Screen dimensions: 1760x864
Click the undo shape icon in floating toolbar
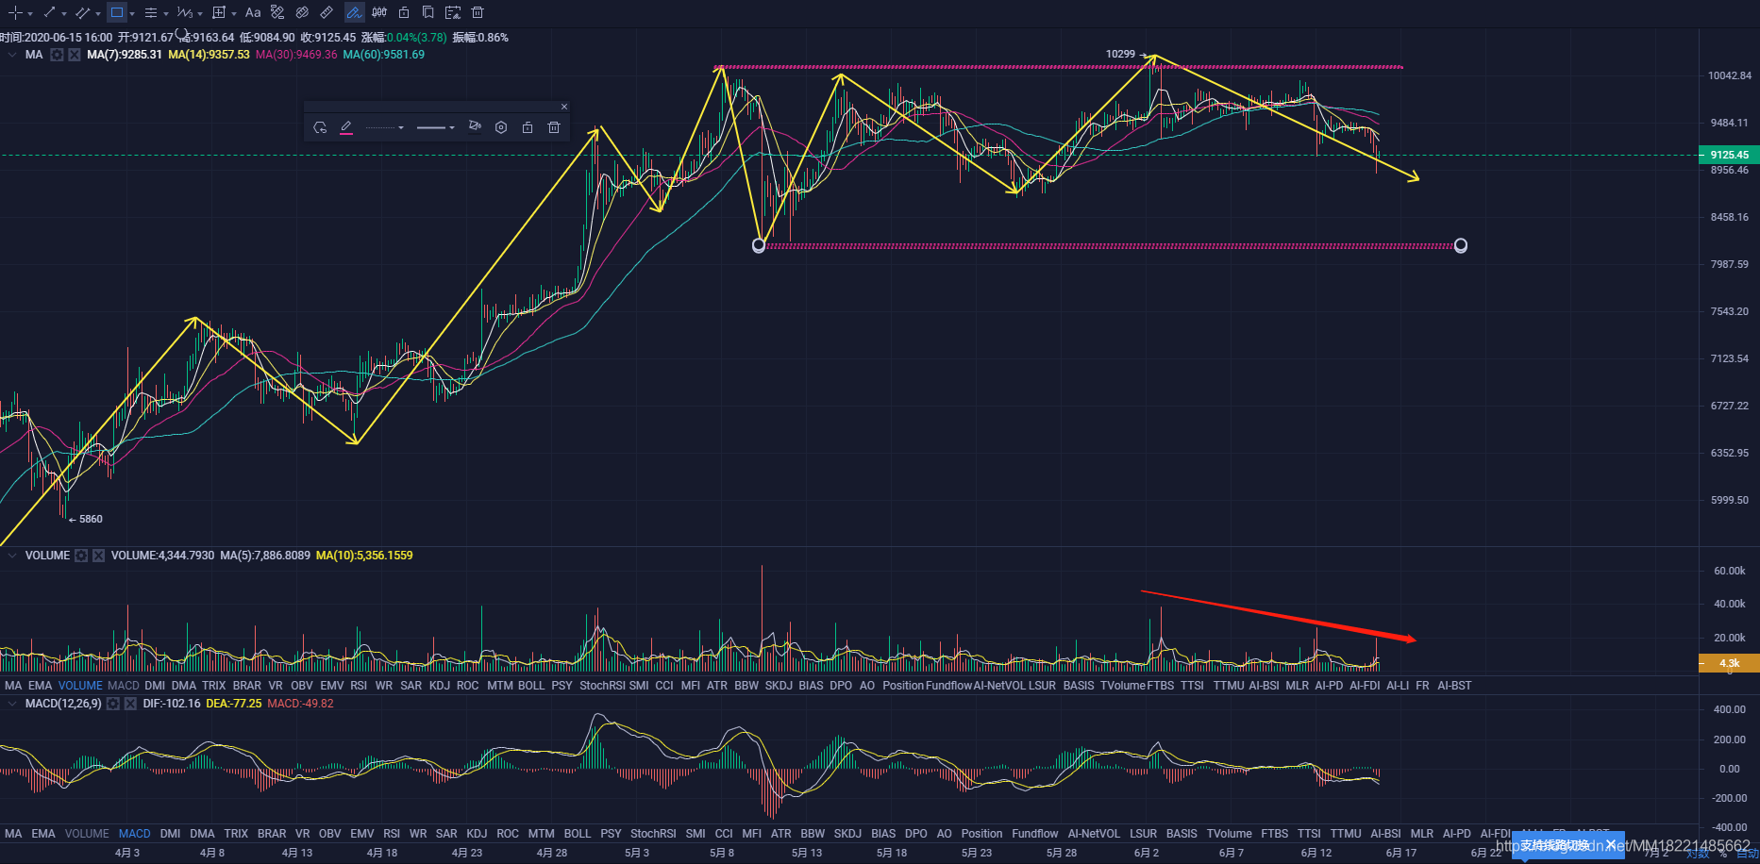click(321, 127)
